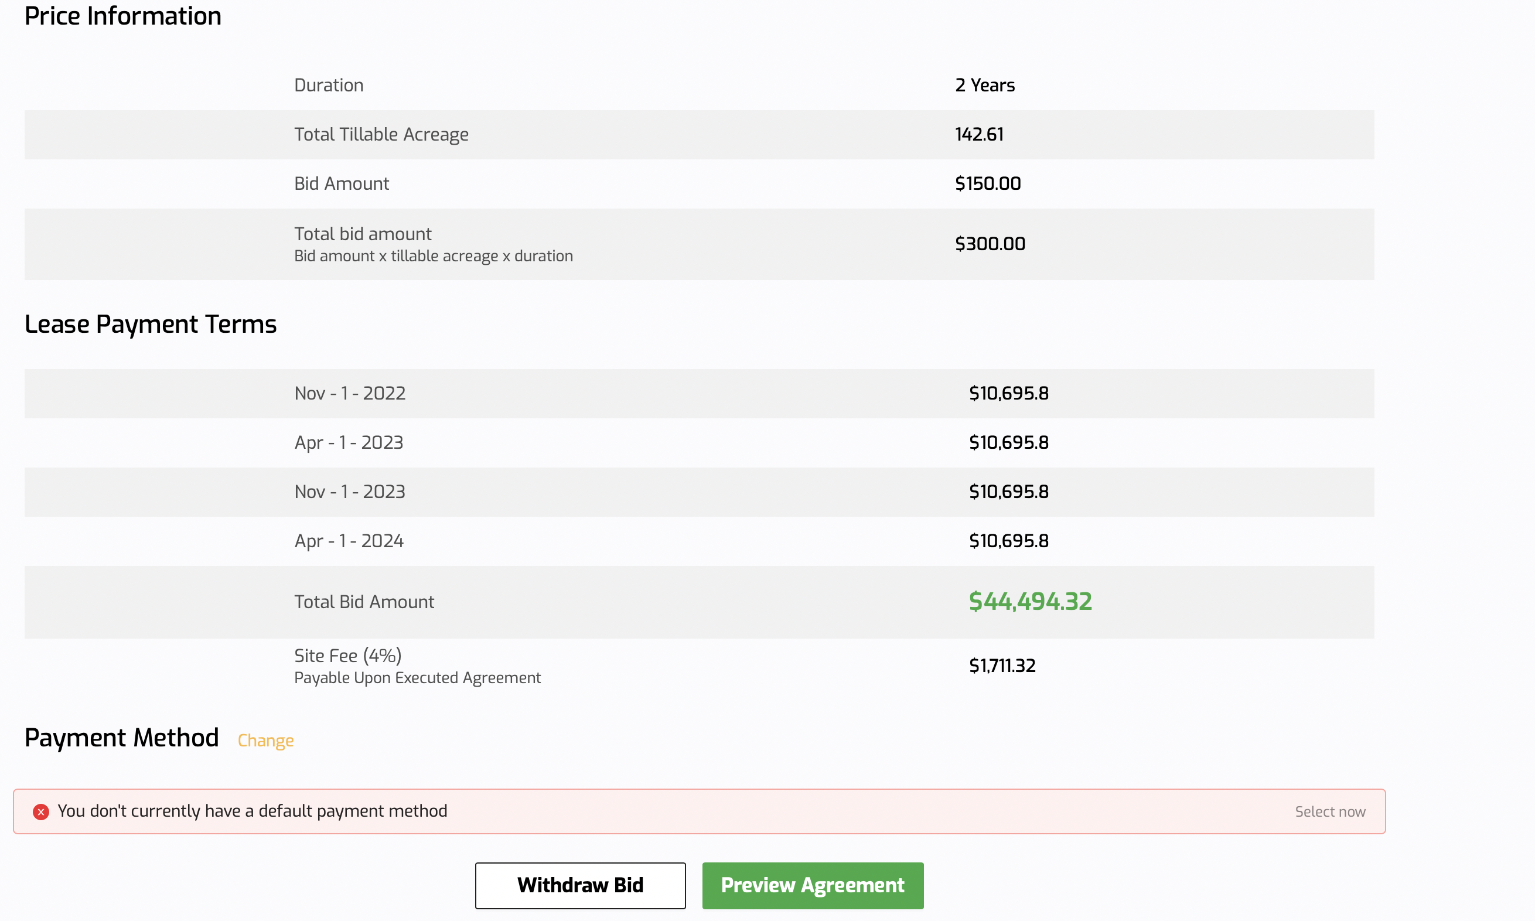
Task: Click Change payment method link
Action: pos(265,741)
